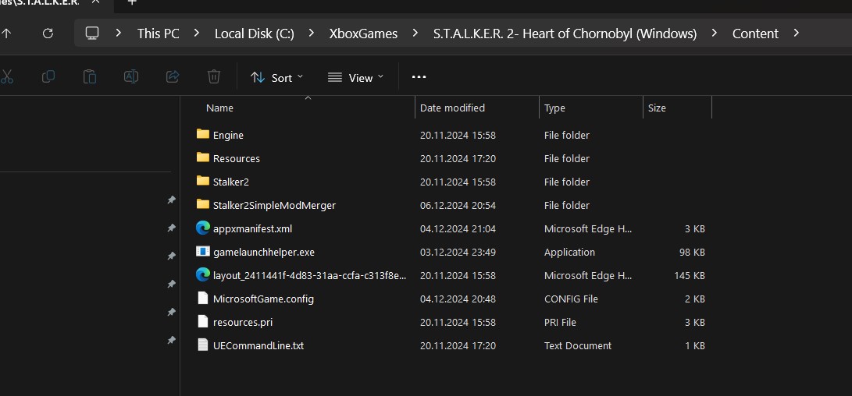Expand chevron before This PC breadcrumb
This screenshot has height=396, width=852.
pos(119,33)
